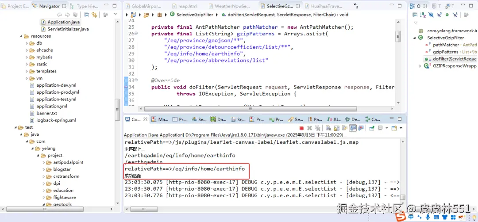Switch to the Project Explorer tab

pyautogui.click(x=15, y=6)
